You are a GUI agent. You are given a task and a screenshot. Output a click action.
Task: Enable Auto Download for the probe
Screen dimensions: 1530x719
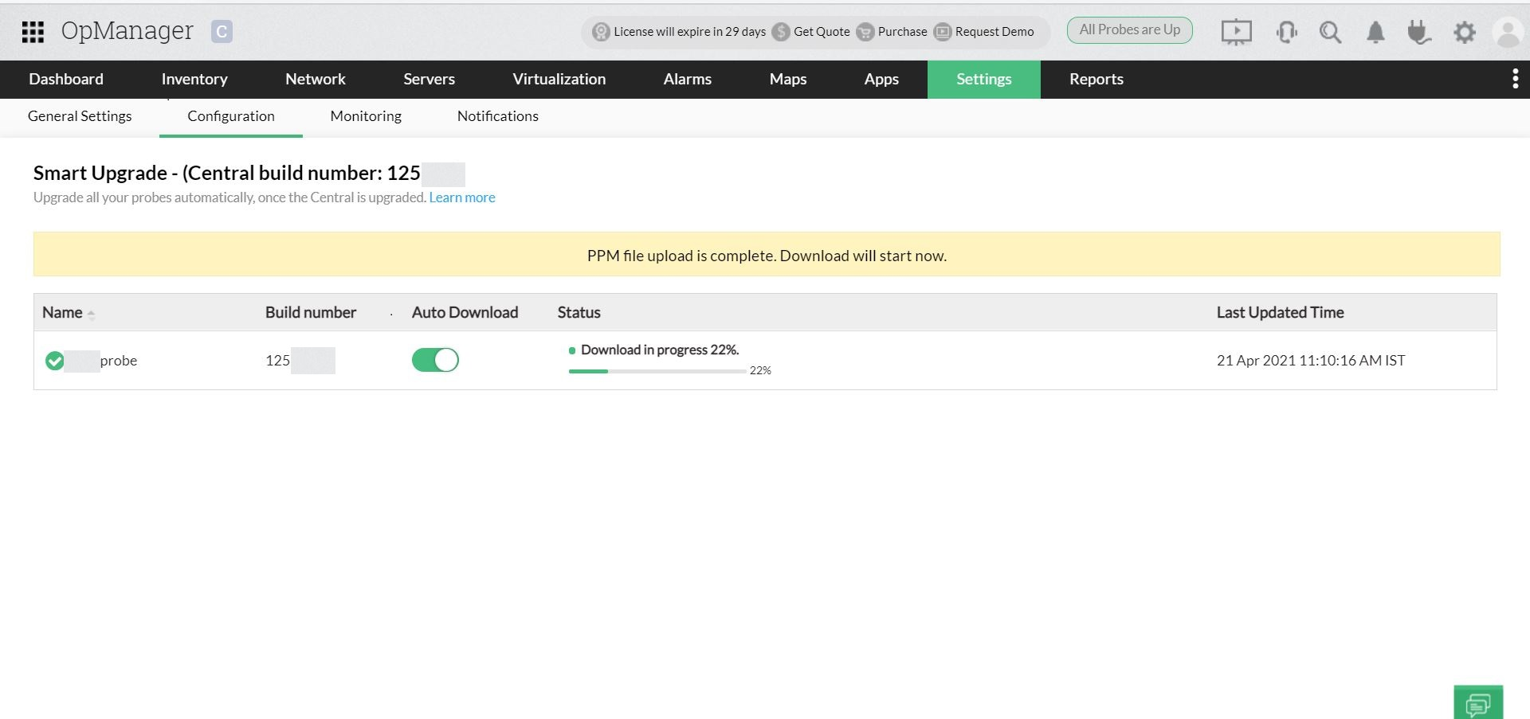click(x=435, y=360)
